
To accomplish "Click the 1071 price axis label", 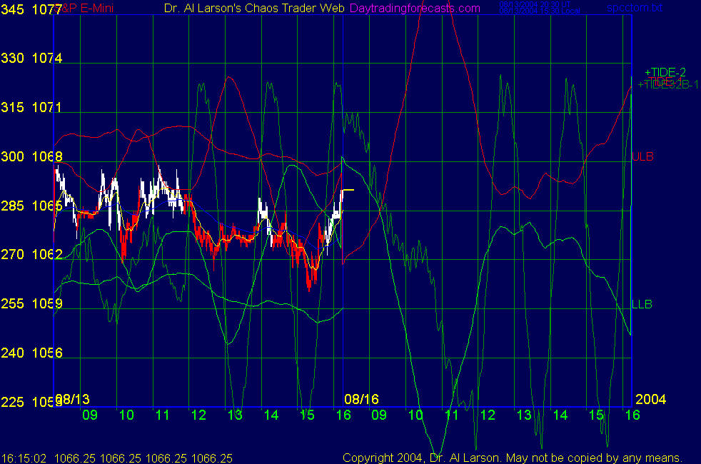I will [x=46, y=107].
